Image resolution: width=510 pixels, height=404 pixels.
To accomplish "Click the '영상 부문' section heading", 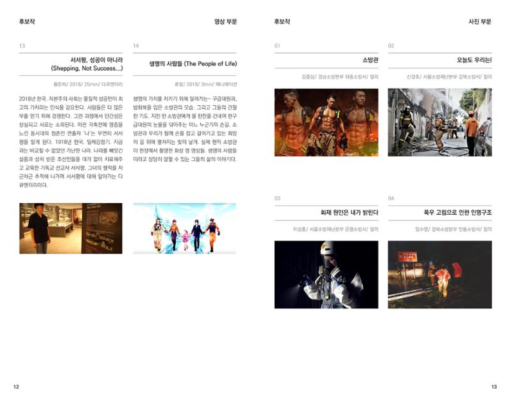I will click(225, 22).
